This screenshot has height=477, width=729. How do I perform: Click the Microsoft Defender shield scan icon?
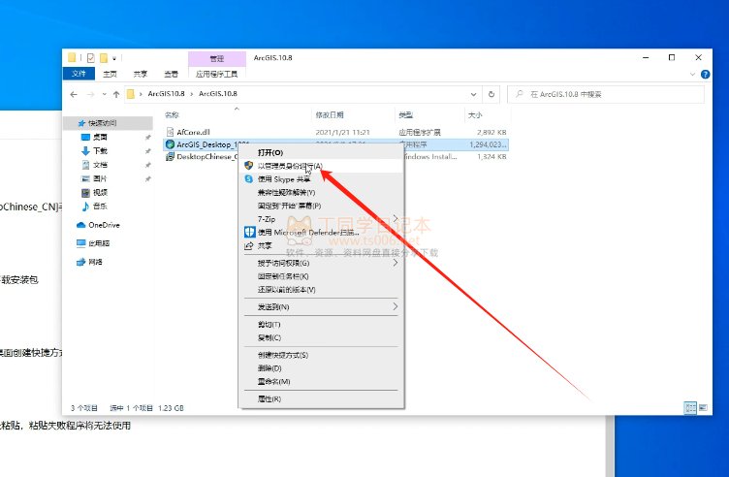249,233
